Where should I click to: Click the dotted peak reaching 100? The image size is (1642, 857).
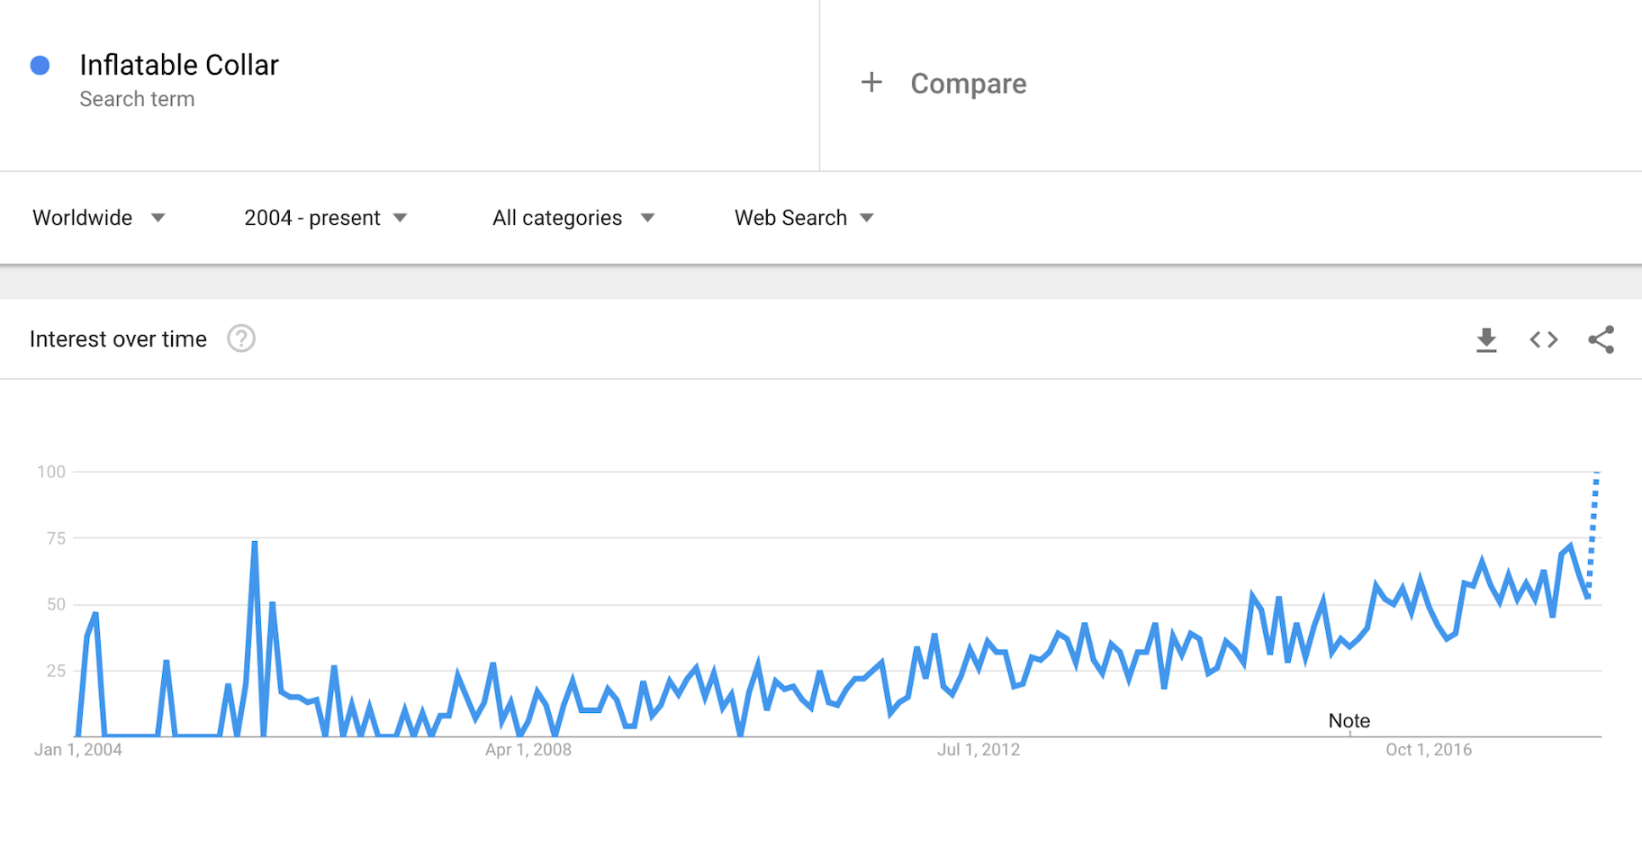1596,474
